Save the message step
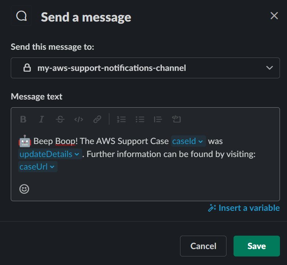 coord(257,246)
